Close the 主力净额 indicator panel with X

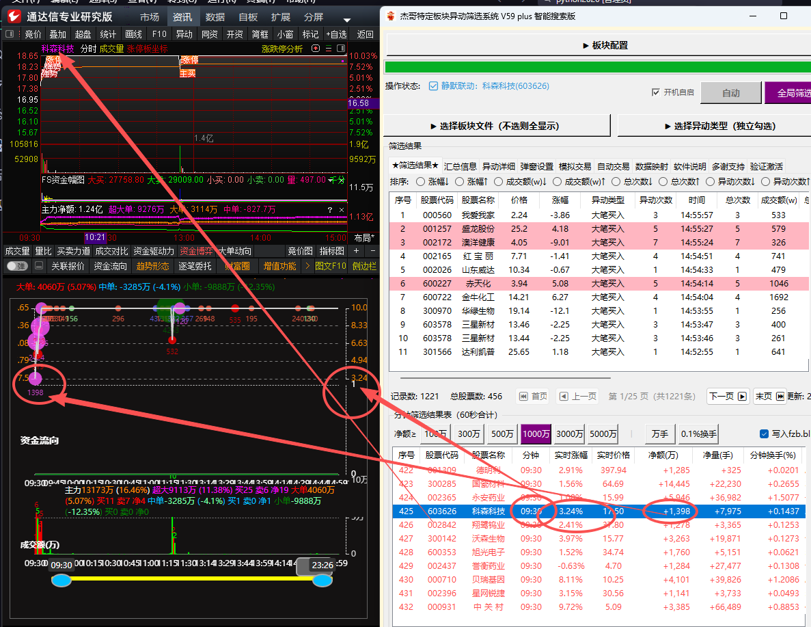[342, 210]
